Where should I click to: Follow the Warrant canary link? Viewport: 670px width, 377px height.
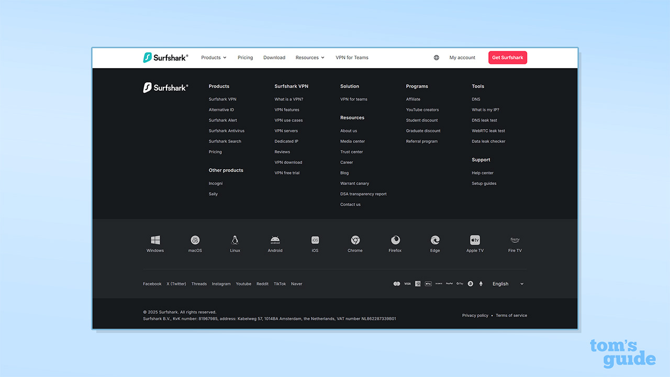pos(354,183)
